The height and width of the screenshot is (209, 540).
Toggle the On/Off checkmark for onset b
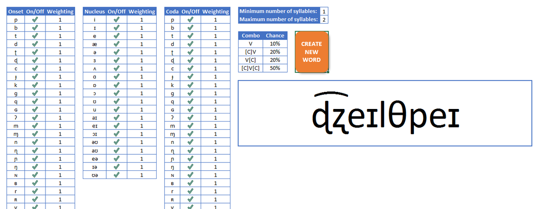coord(35,28)
